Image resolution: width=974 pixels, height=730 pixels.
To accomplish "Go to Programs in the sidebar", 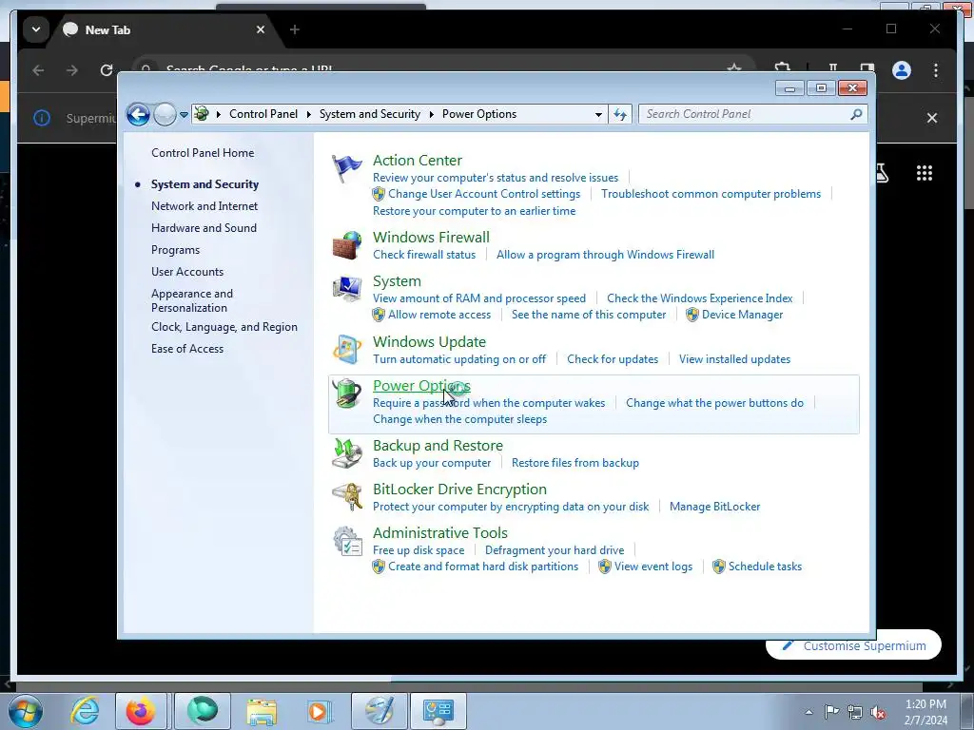I will [x=176, y=250].
